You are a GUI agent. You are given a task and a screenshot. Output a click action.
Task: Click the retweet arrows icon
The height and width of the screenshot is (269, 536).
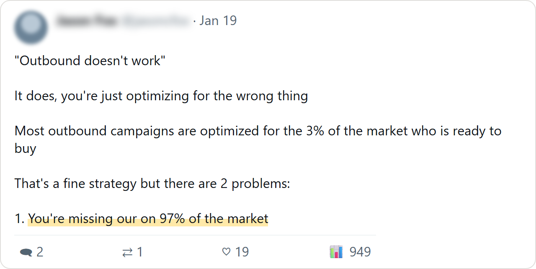coord(127,252)
